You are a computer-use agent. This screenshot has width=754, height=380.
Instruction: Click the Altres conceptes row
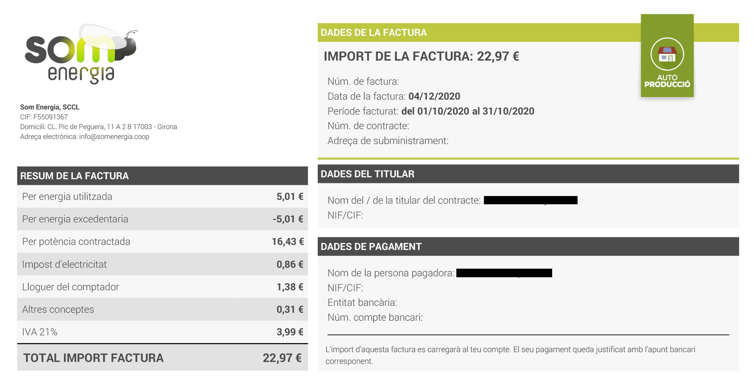(x=162, y=310)
